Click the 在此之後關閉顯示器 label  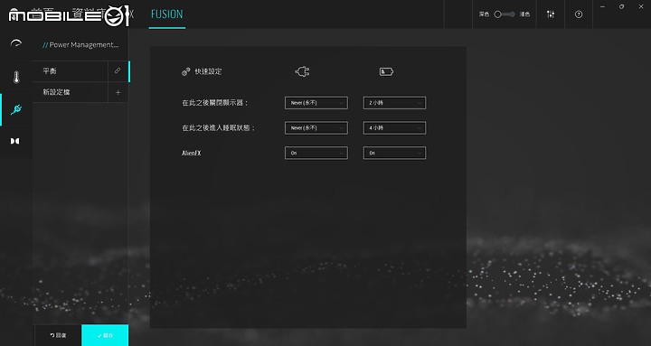[x=215, y=103]
